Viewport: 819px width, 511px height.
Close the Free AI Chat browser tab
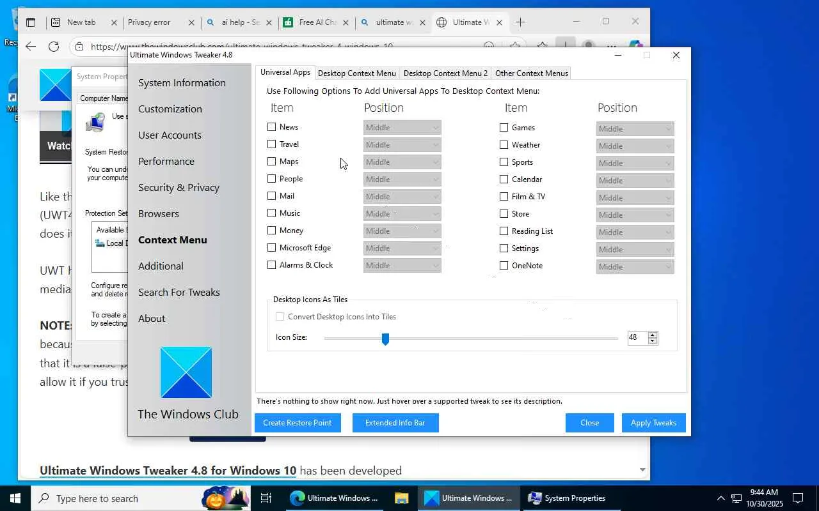(346, 22)
